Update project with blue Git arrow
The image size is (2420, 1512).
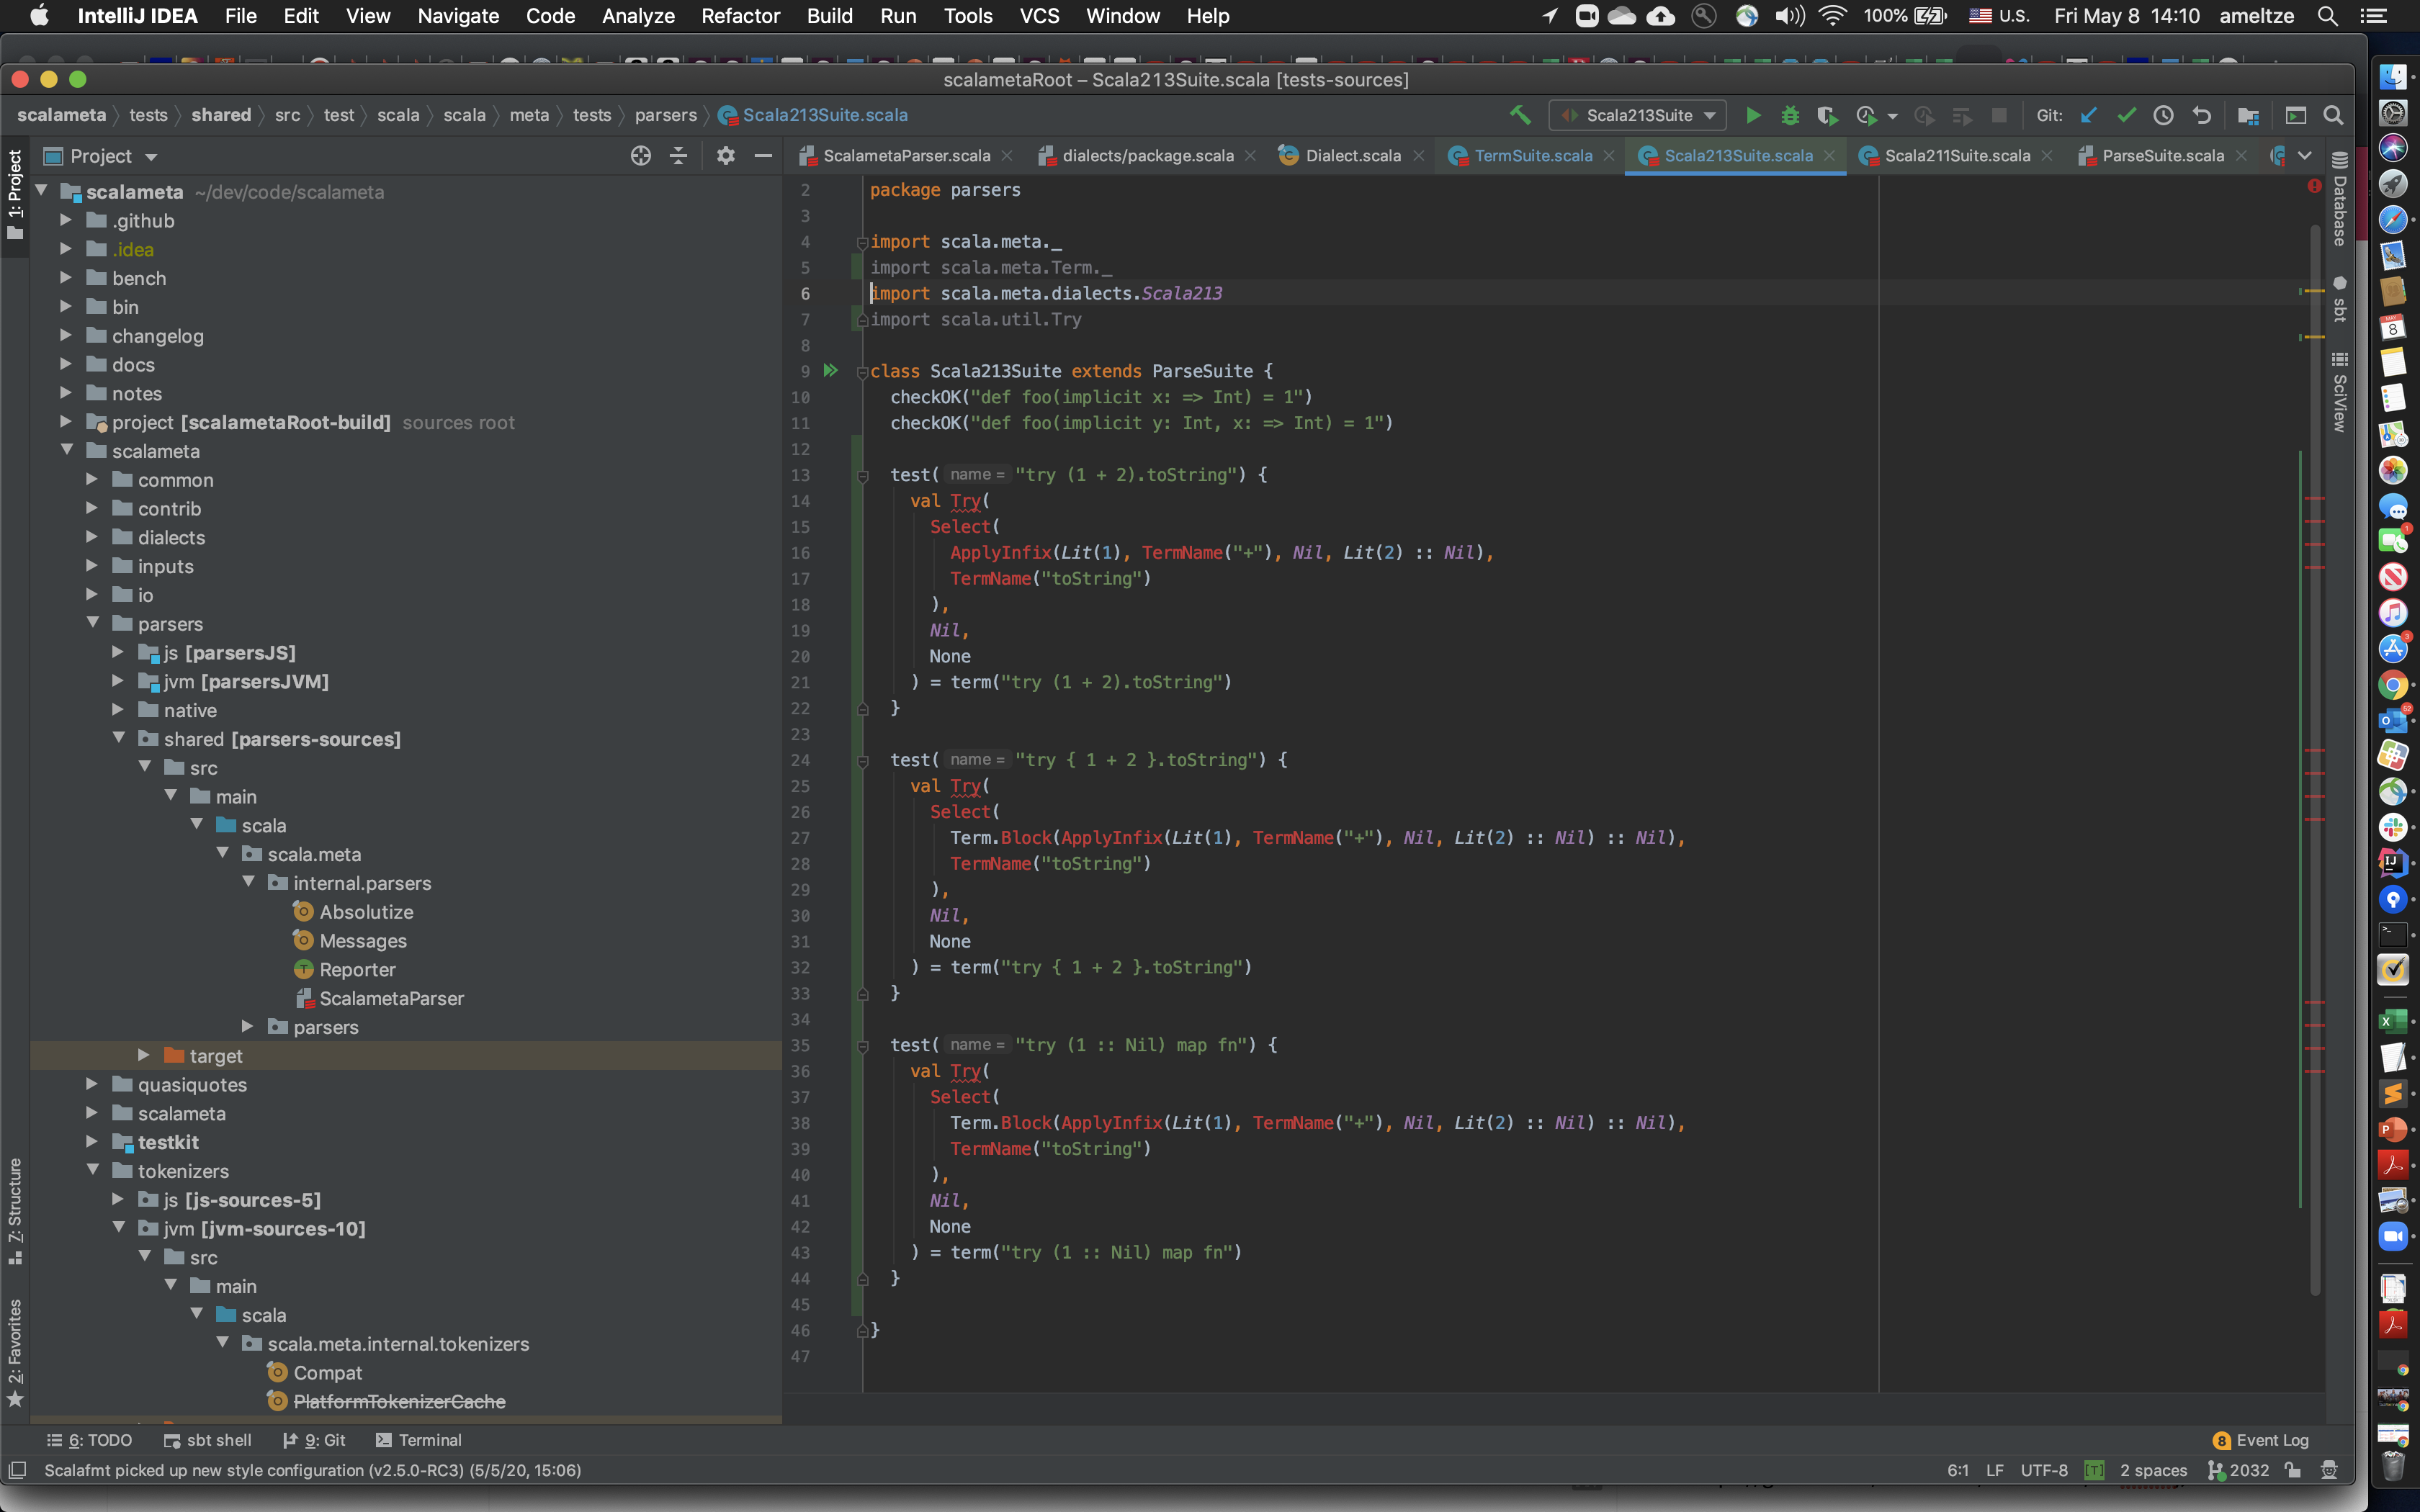click(2088, 115)
